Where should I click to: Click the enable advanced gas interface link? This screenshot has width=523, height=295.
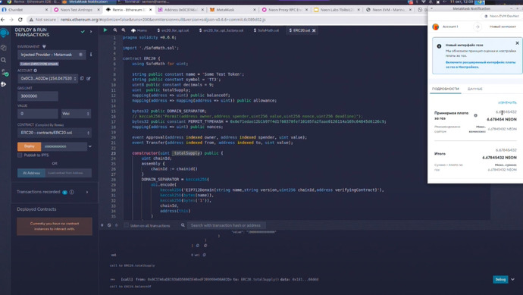(481, 64)
